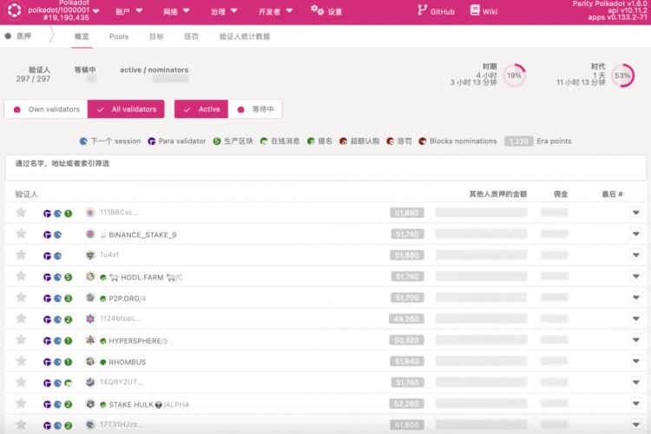The width and height of the screenshot is (651, 434).
Task: Click the 1,220 Era points legend badge
Action: coord(519,141)
